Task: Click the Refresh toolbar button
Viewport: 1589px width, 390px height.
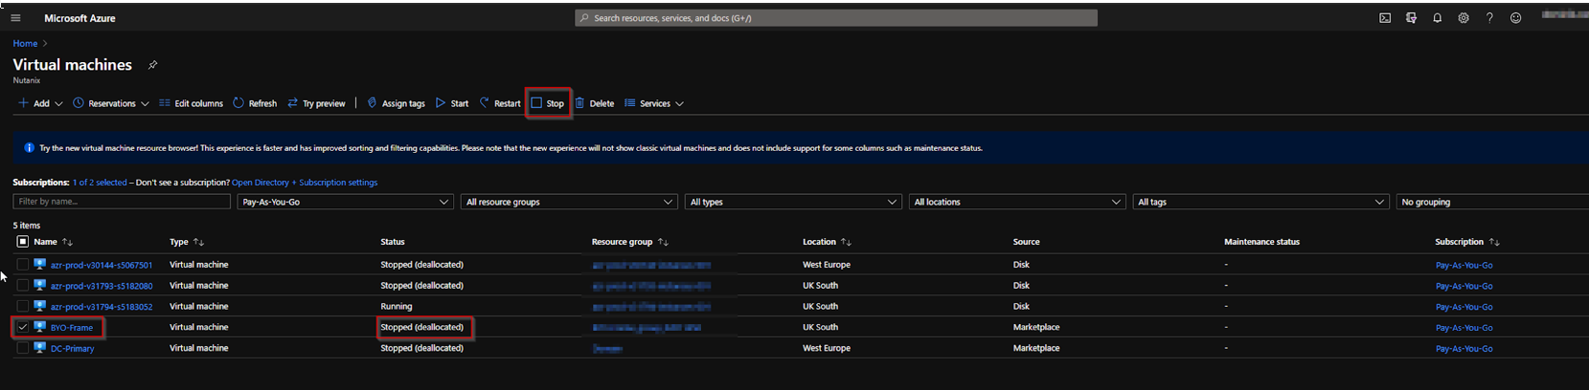Action: (255, 103)
